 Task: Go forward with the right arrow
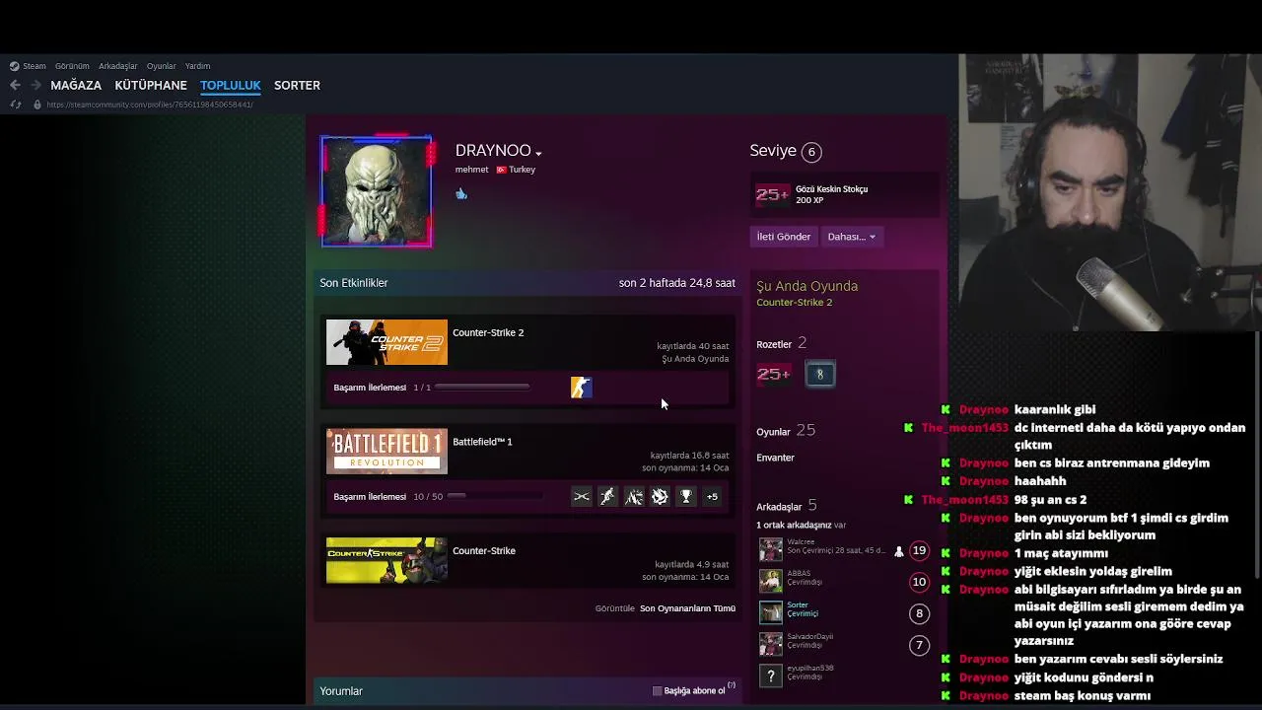(35, 85)
